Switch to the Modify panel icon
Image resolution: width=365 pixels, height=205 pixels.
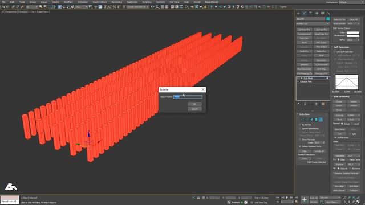pos(304,13)
